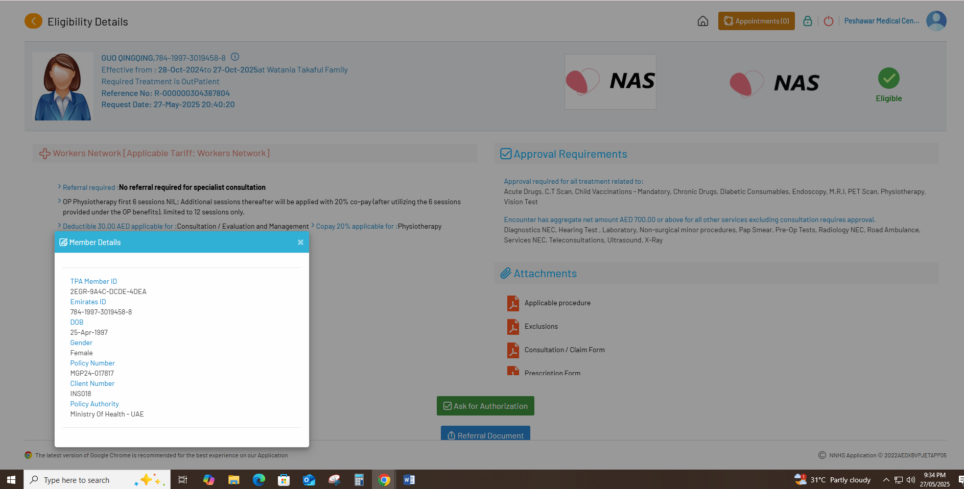Click the green Eligible checkmark icon
This screenshot has width=964, height=489.
pyautogui.click(x=889, y=78)
